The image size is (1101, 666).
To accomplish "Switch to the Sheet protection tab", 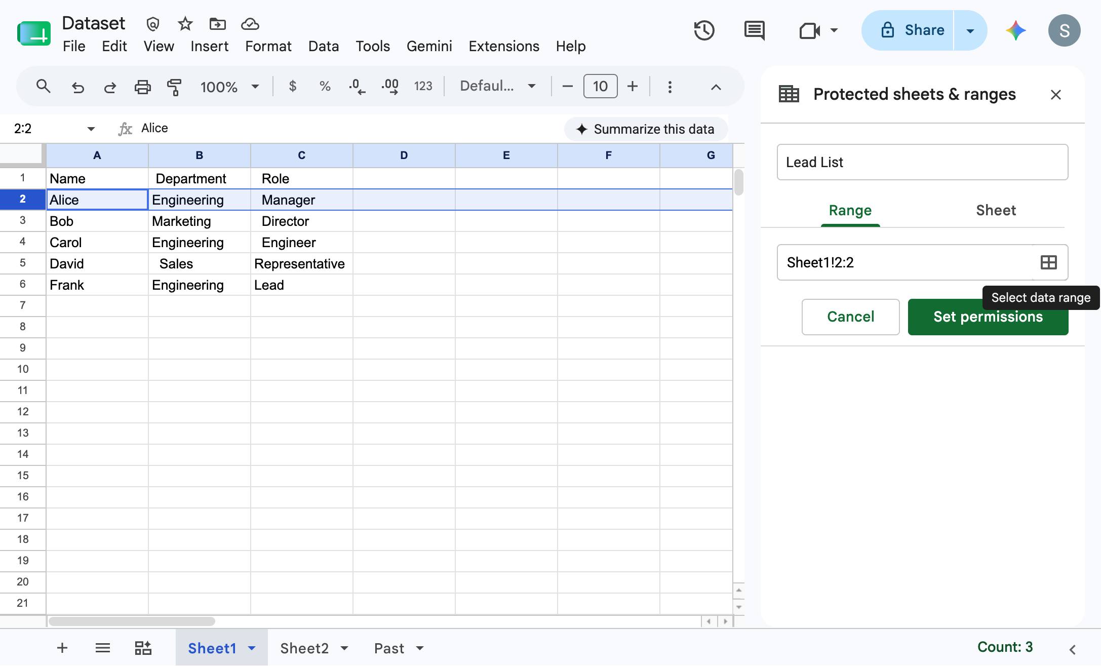I will point(996,211).
